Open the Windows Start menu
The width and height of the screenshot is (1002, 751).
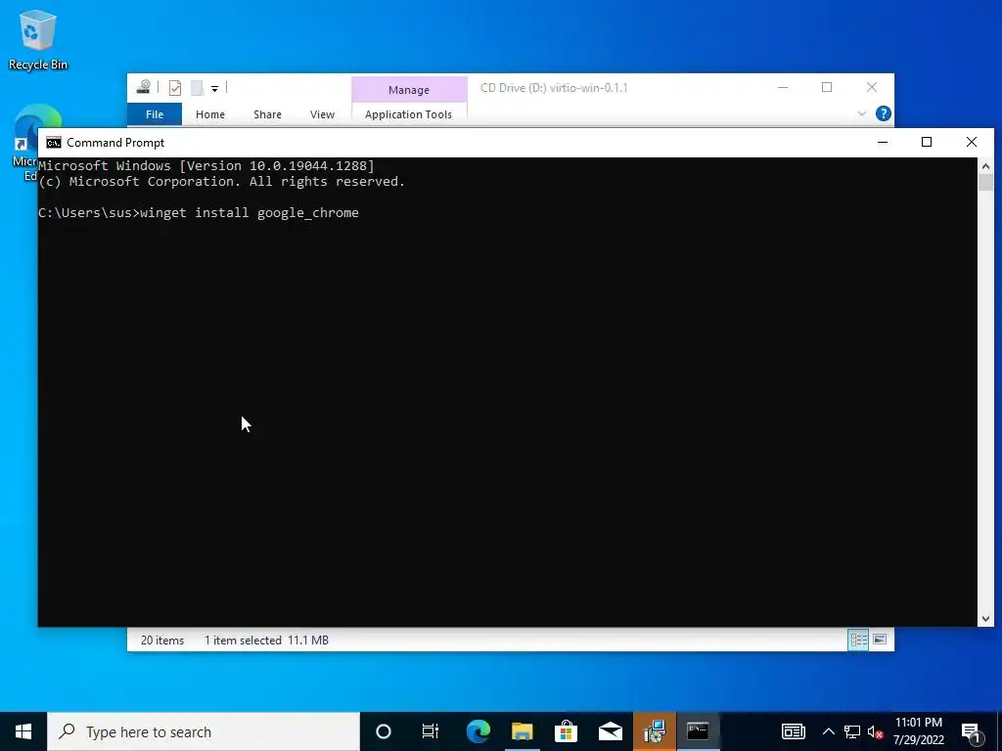(23, 731)
